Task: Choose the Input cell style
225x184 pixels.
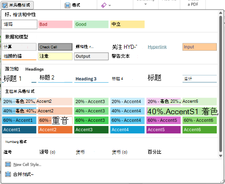Action: pos(199,47)
